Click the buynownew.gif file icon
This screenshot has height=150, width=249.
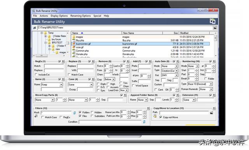(x=74, y=44)
